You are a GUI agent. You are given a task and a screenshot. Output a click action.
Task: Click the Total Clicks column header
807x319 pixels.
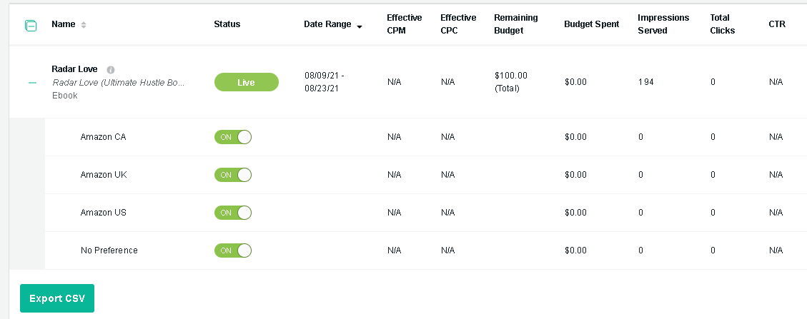point(722,24)
